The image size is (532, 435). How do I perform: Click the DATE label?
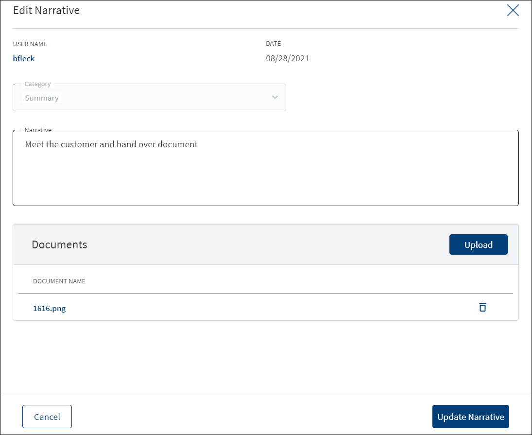coord(273,43)
